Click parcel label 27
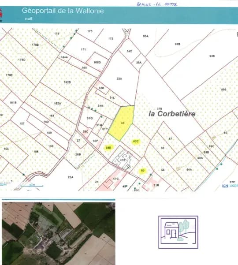This screenshot has height=265, width=238. (78, 141)
